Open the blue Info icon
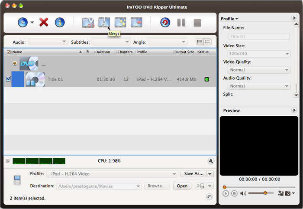 point(60,23)
